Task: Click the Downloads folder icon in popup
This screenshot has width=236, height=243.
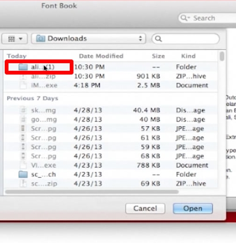Action: click(41, 38)
